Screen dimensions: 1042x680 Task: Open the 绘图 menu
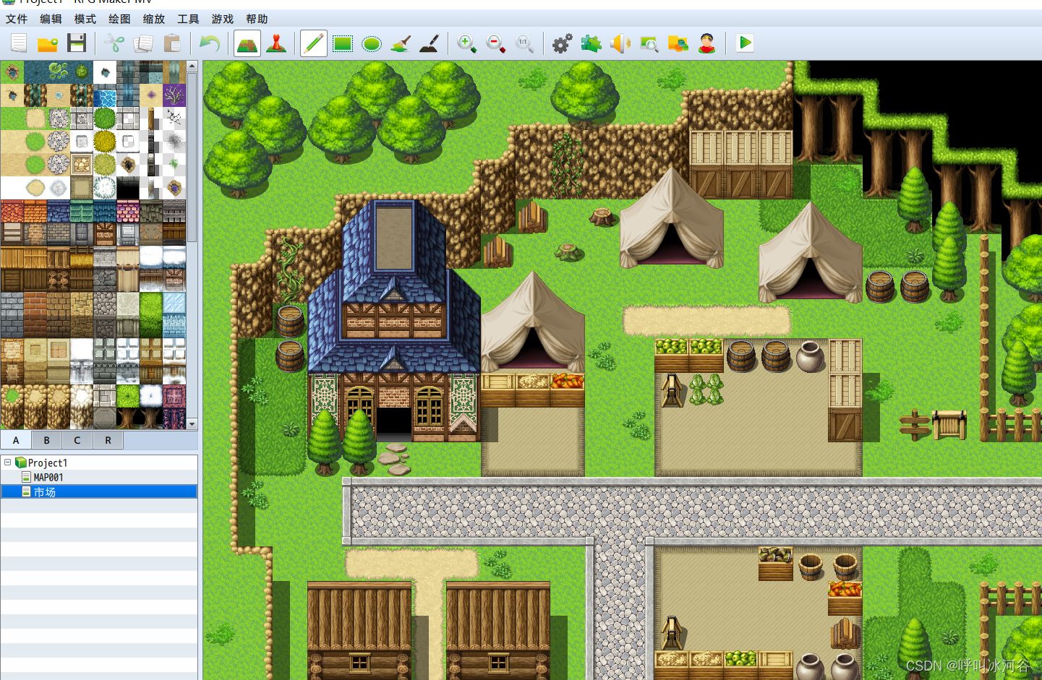pos(119,19)
